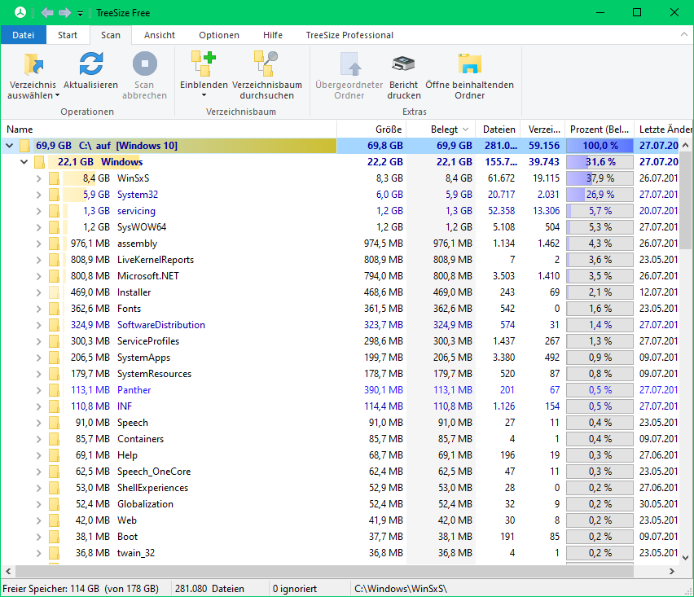
Task: Open the Optionen tab
Action: [x=219, y=35]
